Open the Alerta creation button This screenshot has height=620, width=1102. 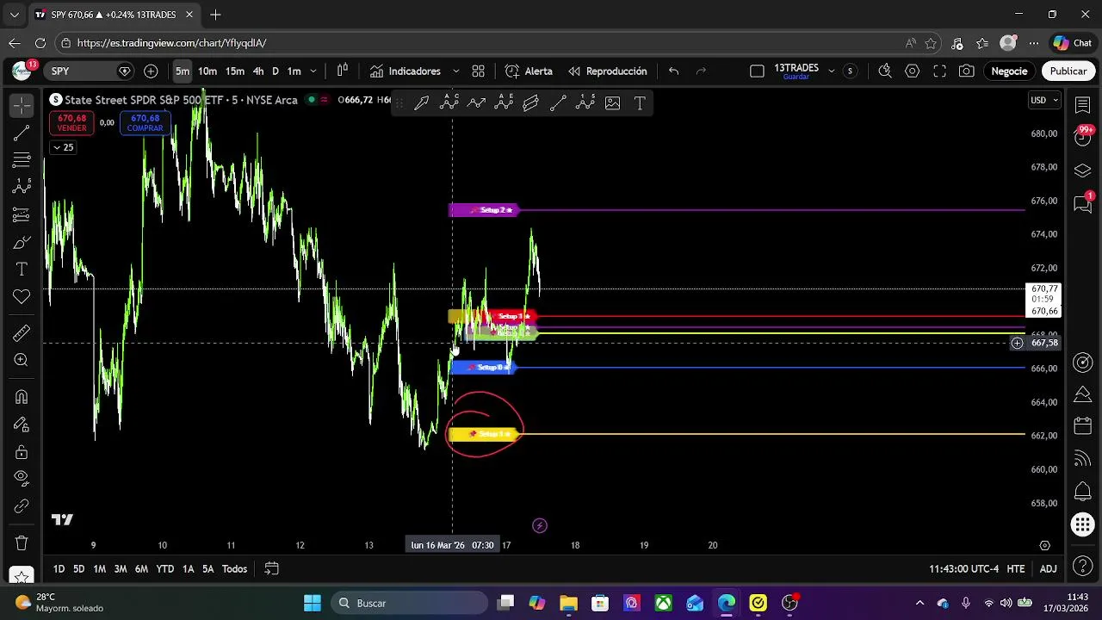tap(529, 71)
